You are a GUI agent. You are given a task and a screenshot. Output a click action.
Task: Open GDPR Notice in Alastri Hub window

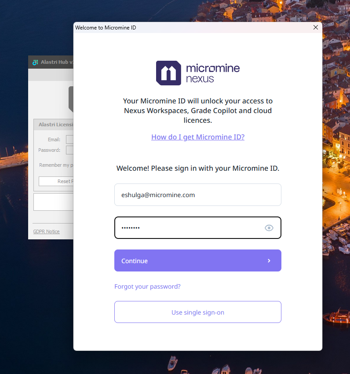[x=46, y=231]
